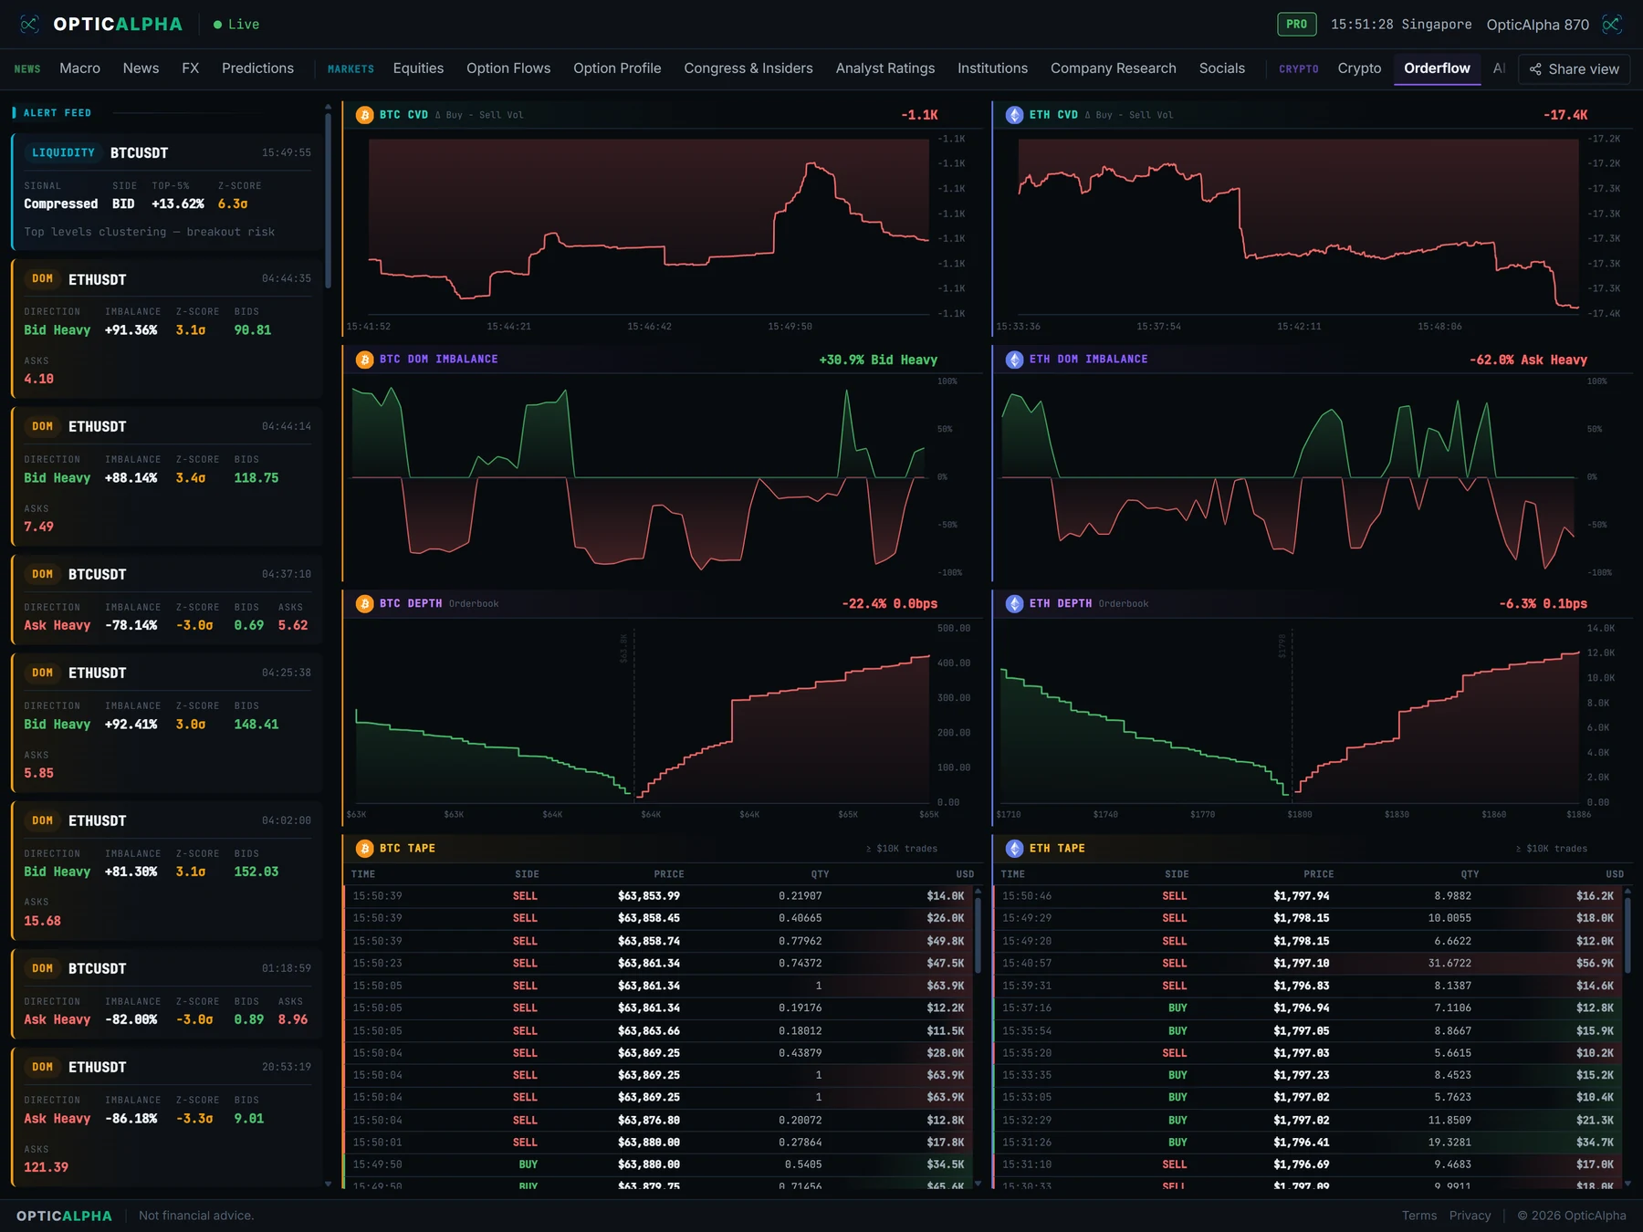This screenshot has width=1643, height=1232.
Task: Click the Privacy footer link
Action: pos(1470,1216)
